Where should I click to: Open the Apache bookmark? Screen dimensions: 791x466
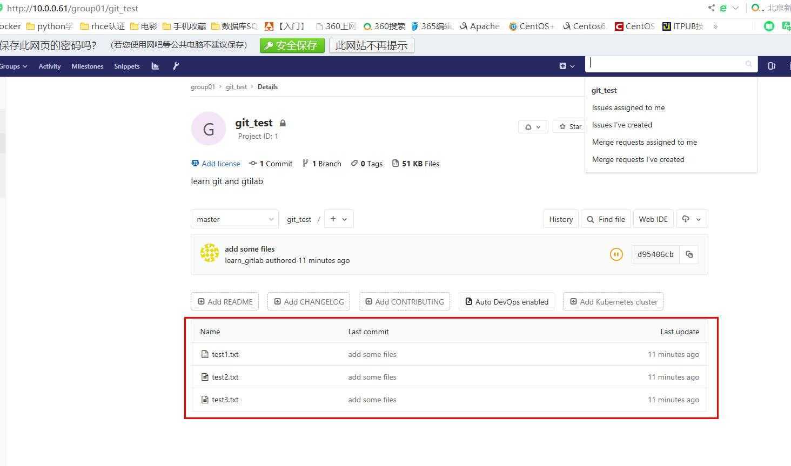coord(479,26)
